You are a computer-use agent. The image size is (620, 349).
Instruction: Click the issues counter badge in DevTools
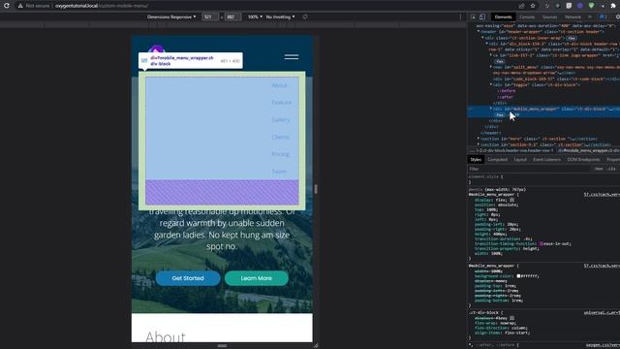pyautogui.click(x=603, y=17)
